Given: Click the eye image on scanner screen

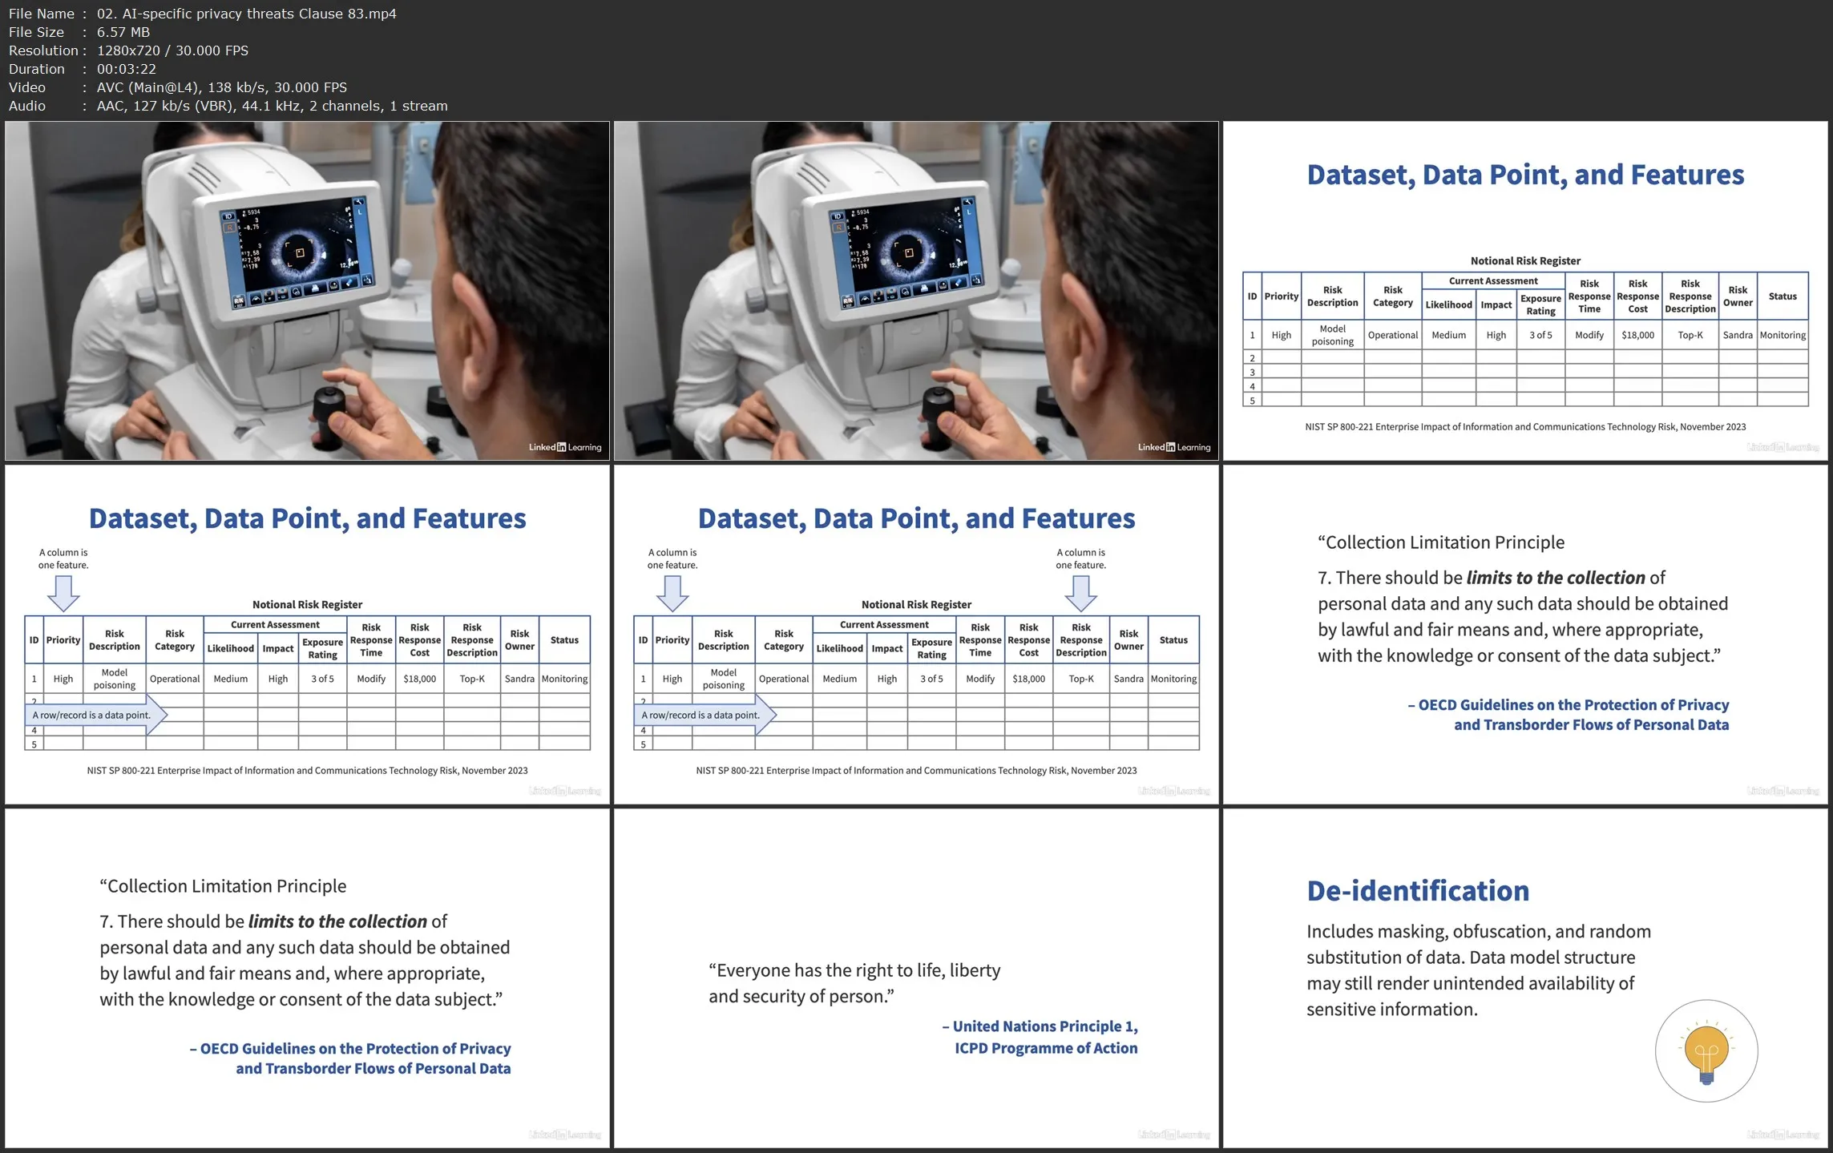Looking at the screenshot, I should (x=299, y=251).
